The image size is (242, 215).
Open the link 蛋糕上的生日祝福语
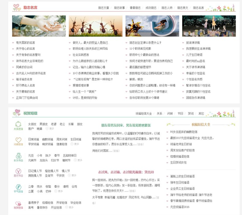pyautogui.click(x=182, y=176)
